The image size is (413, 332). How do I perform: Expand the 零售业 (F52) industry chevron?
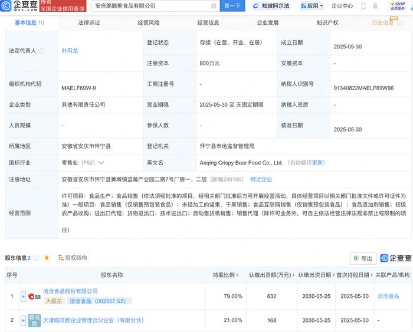pos(101,163)
